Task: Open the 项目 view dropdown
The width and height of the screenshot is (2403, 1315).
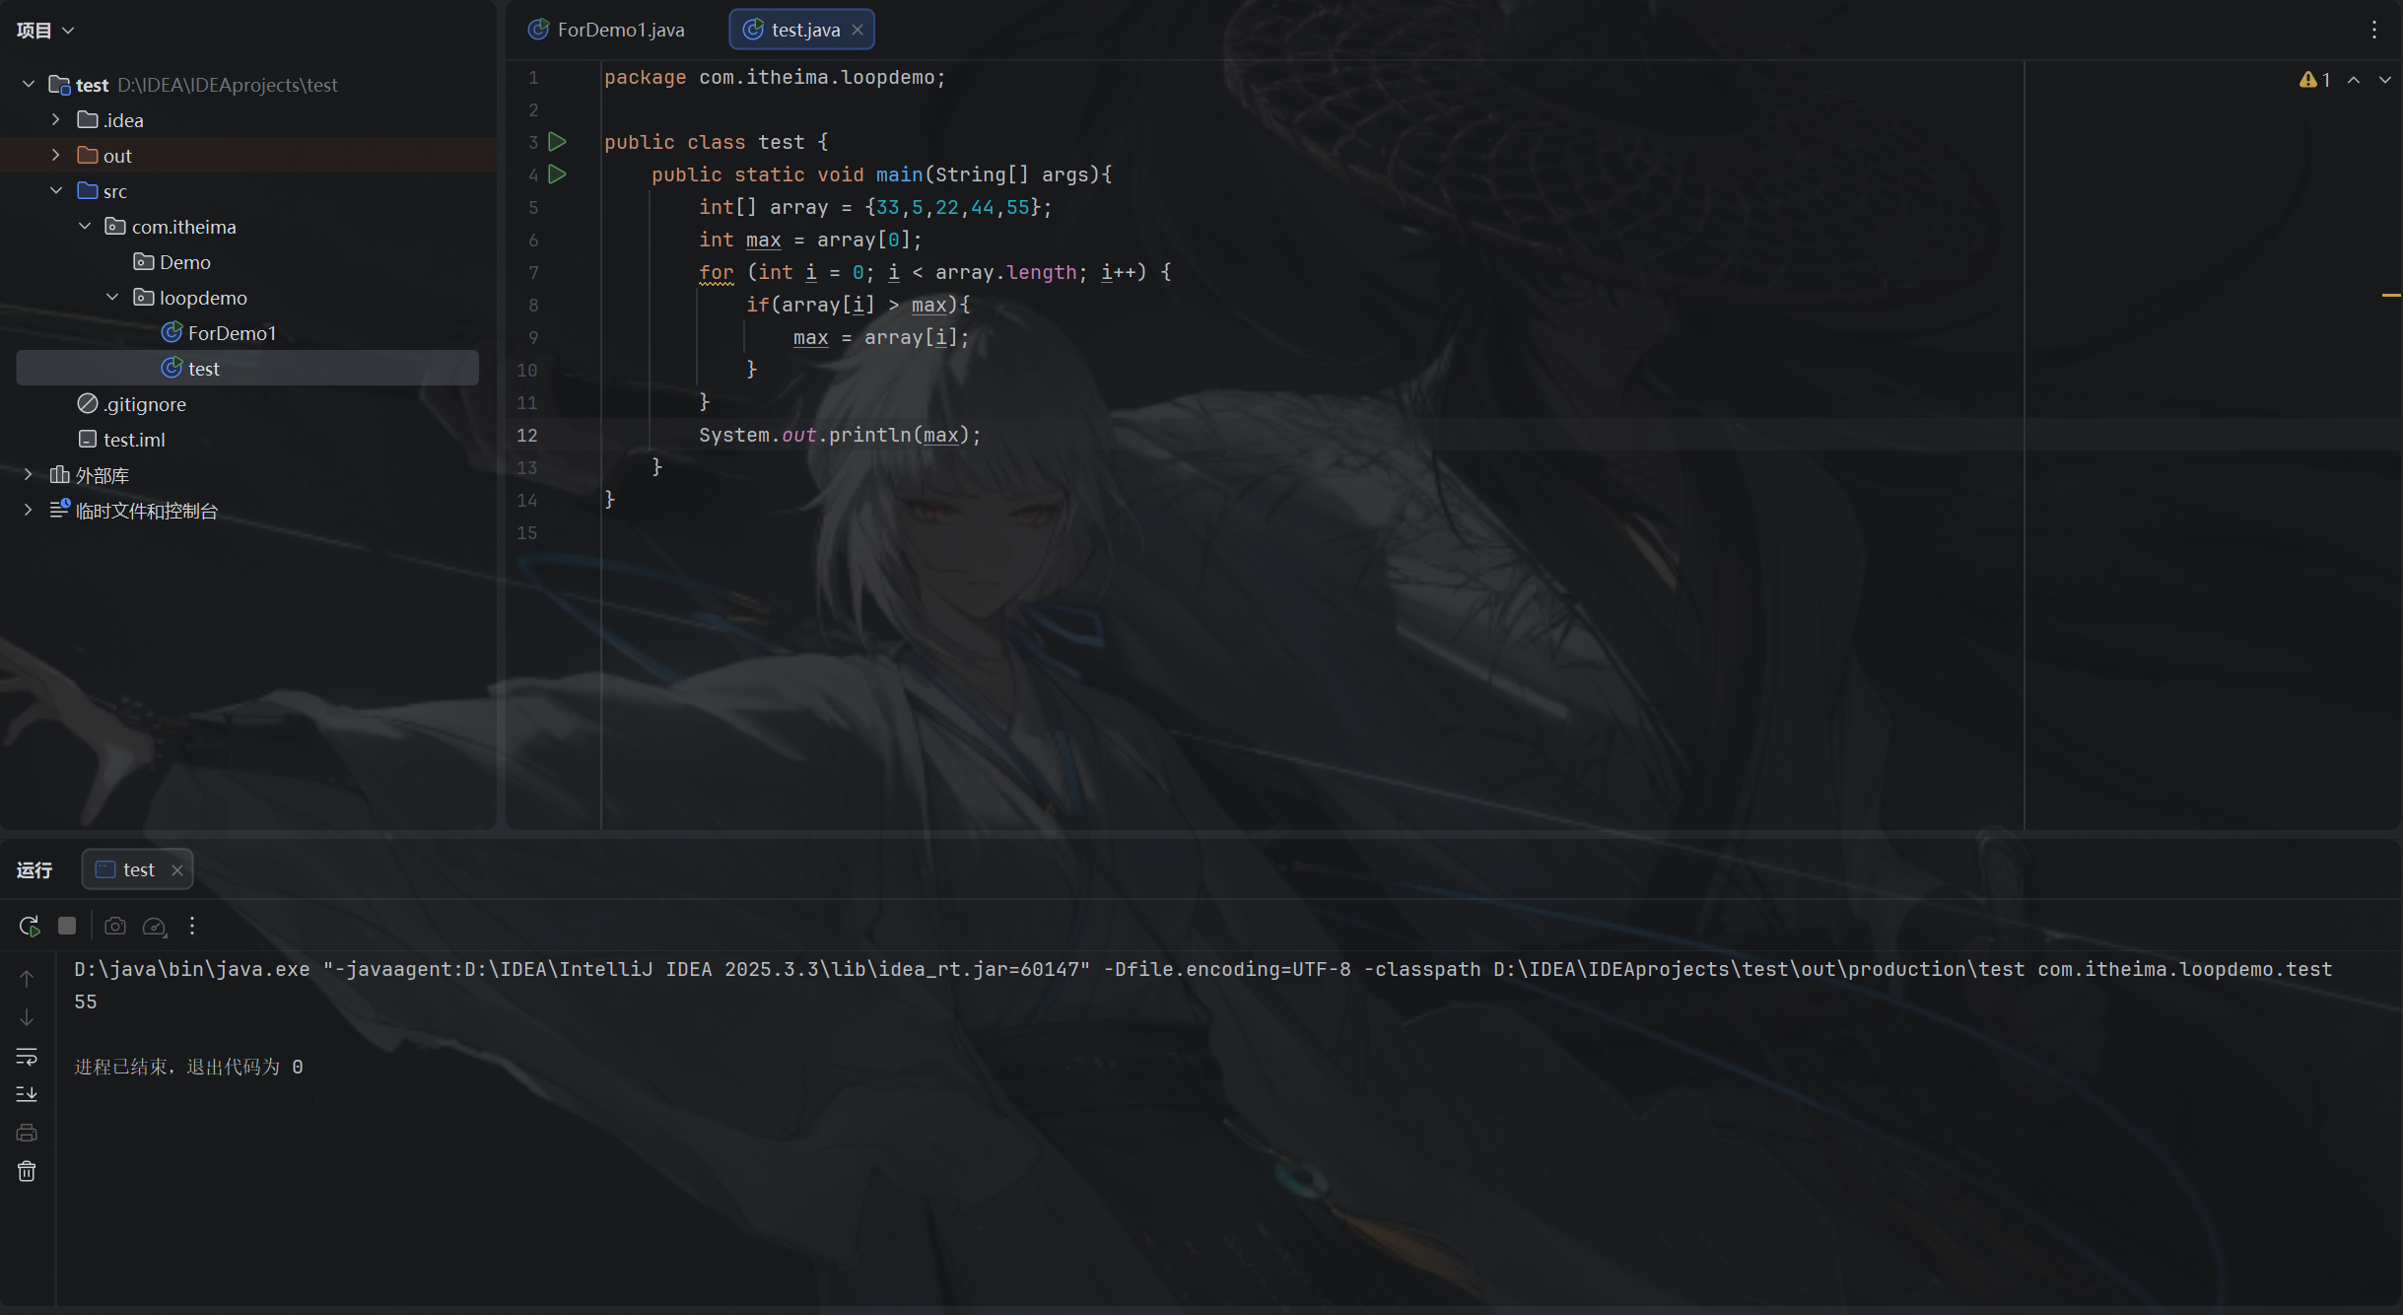Action: coord(45,31)
